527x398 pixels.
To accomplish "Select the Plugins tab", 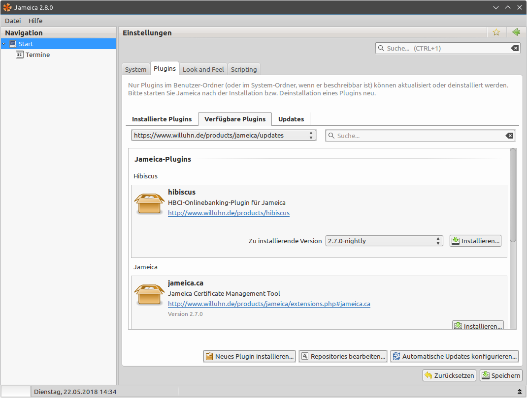I will coord(165,68).
